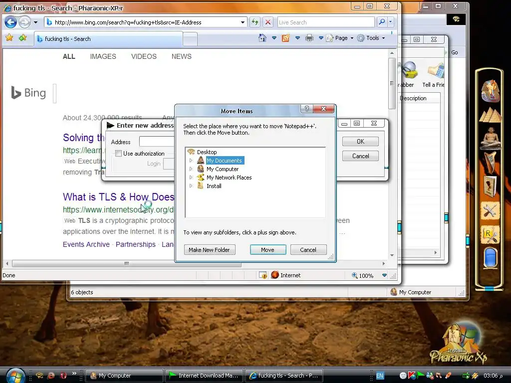This screenshot has height=383, width=511.
Task: Click Make New Folder button
Action: click(209, 250)
